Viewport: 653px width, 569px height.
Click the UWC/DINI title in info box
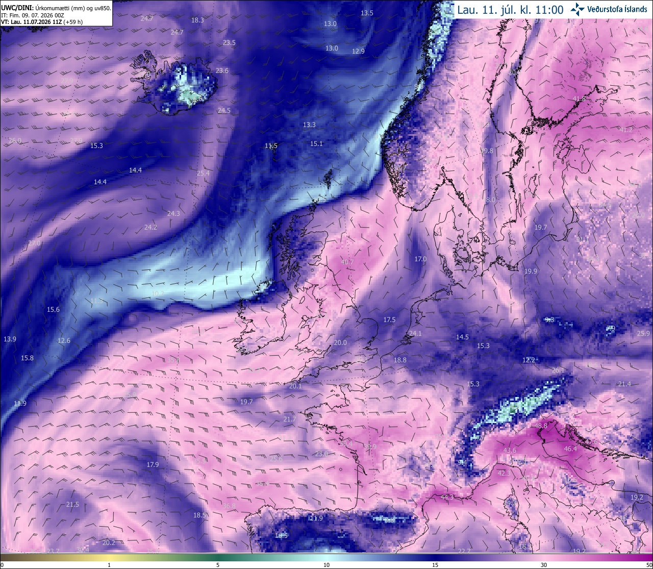tap(16, 8)
